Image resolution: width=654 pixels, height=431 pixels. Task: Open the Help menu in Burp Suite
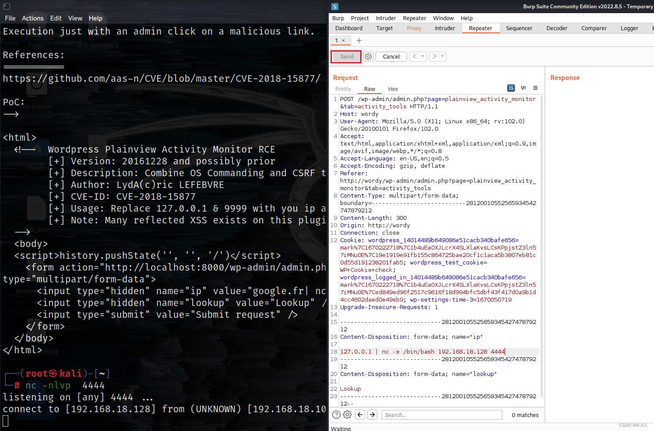(x=466, y=18)
